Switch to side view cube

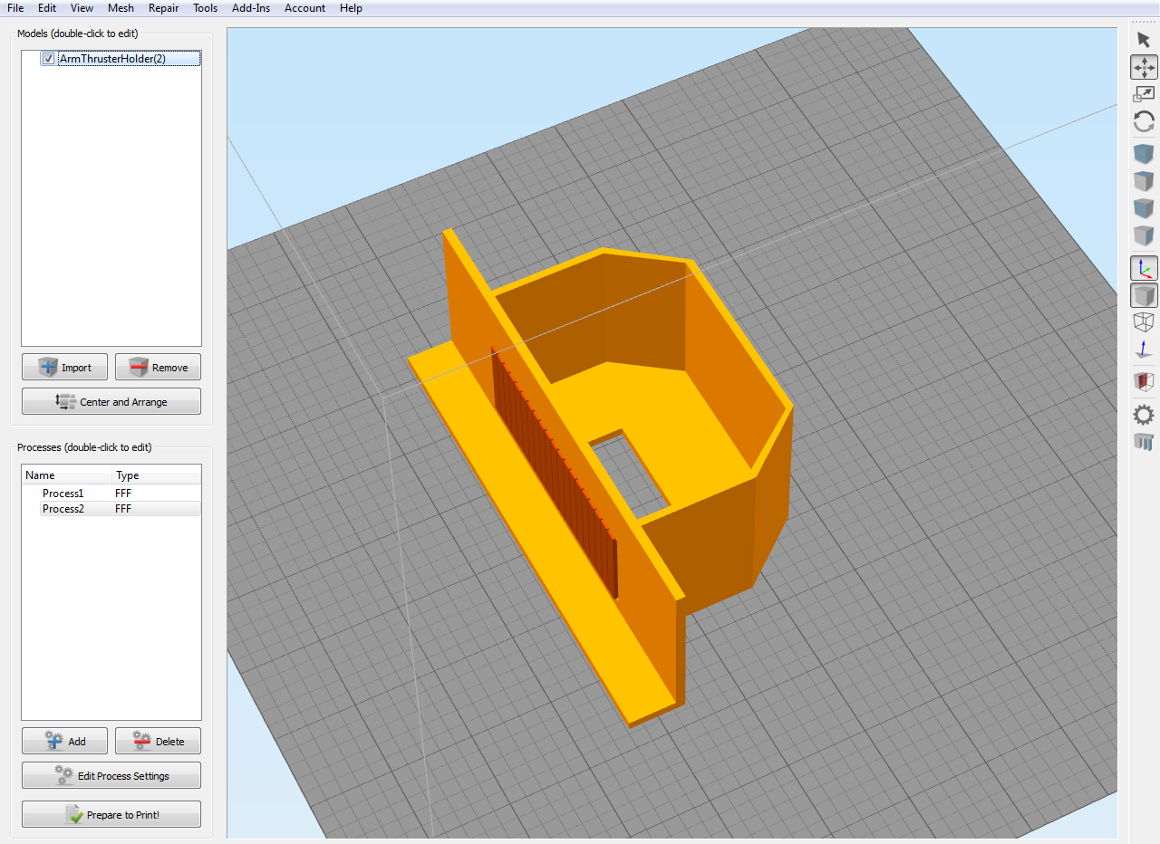pyautogui.click(x=1144, y=235)
